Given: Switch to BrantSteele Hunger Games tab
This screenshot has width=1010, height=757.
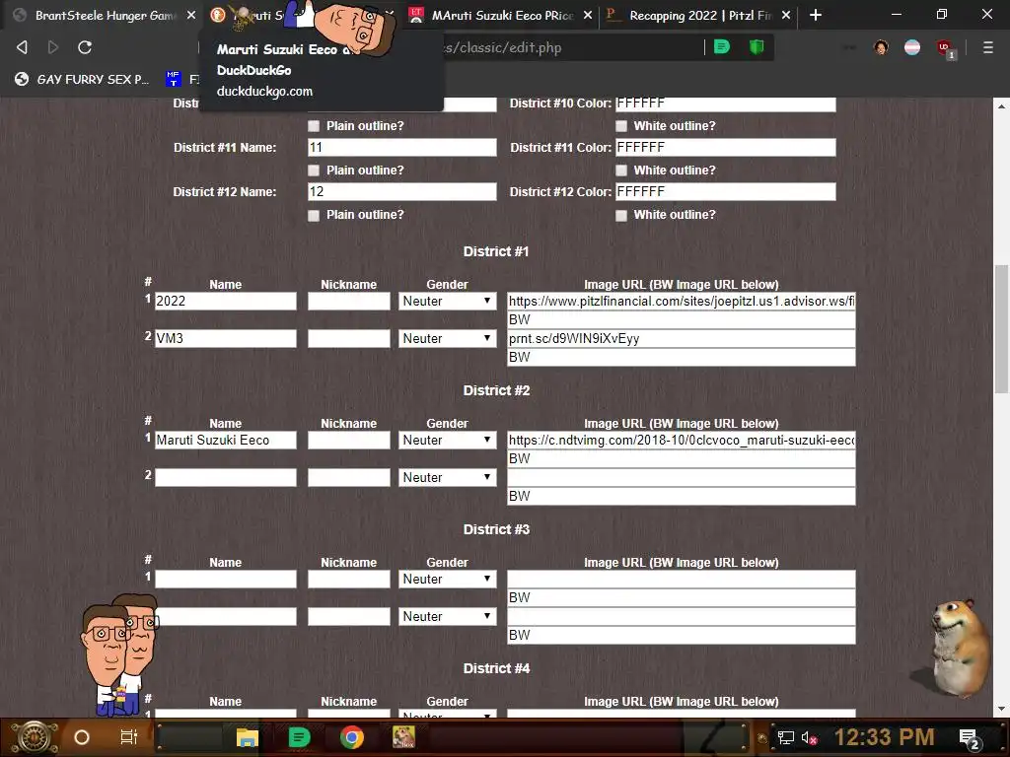Looking at the screenshot, I should coord(105,15).
